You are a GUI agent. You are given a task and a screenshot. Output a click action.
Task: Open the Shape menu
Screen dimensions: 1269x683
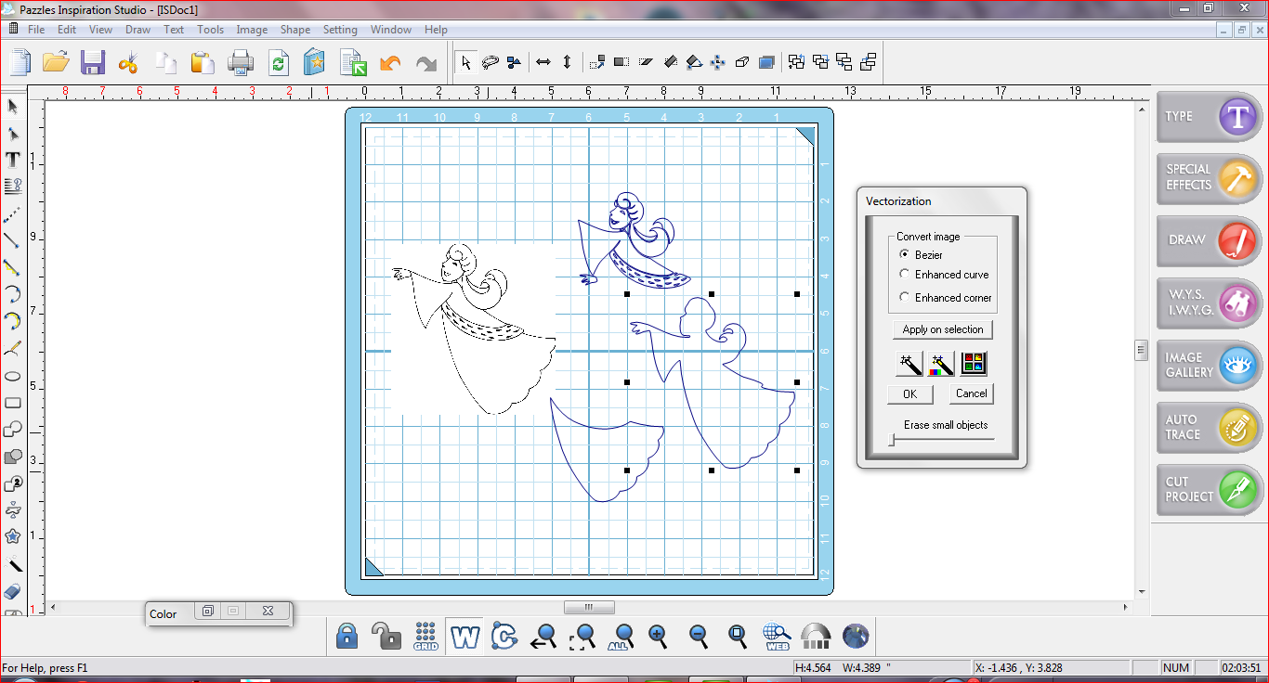(x=295, y=30)
